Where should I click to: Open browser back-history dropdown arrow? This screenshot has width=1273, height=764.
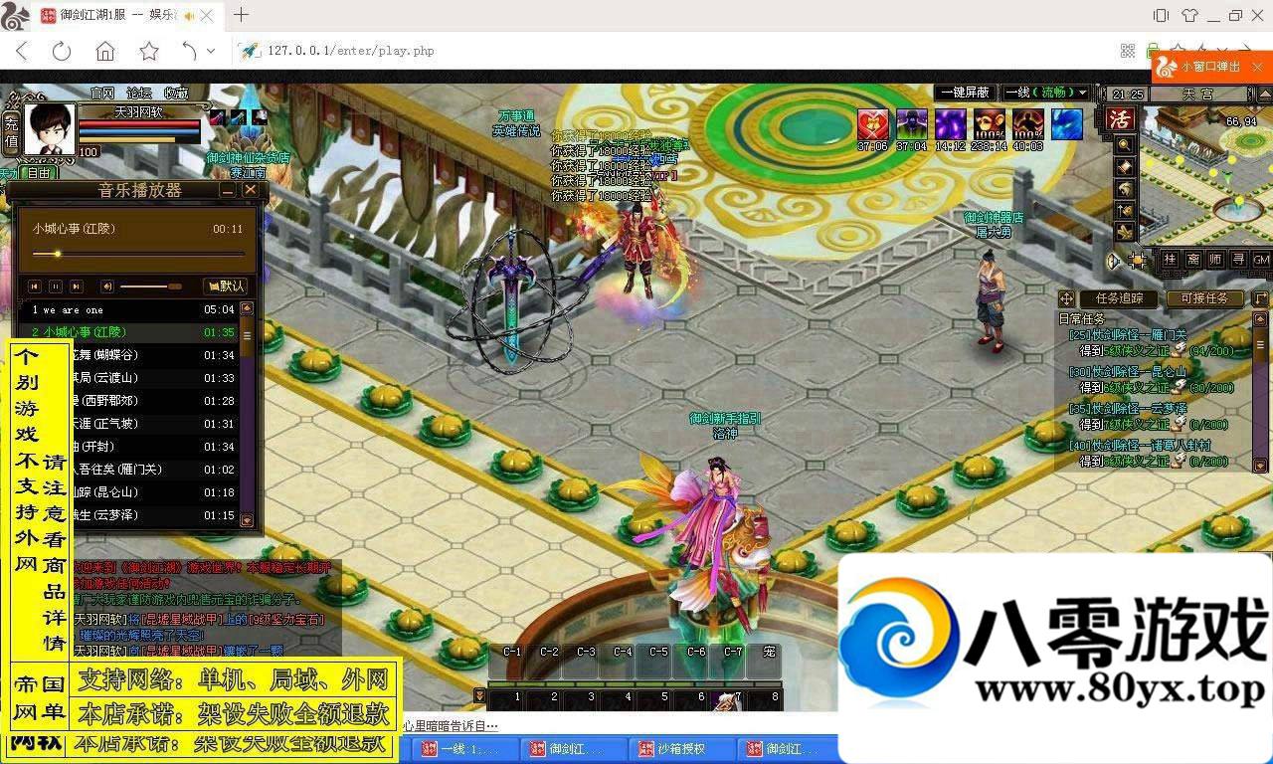(211, 51)
